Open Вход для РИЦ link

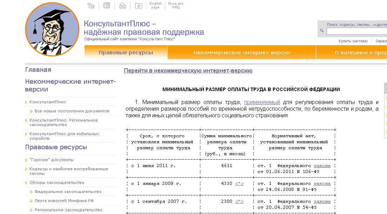coord(176,5)
